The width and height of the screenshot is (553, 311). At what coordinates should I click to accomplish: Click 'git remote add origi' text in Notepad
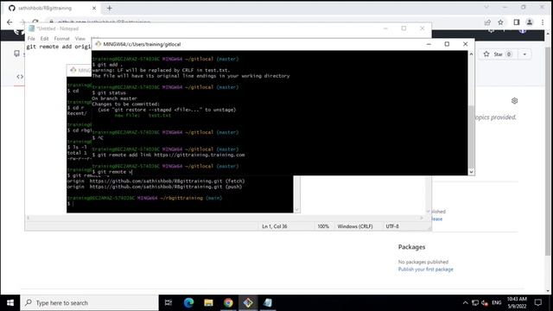(x=59, y=47)
